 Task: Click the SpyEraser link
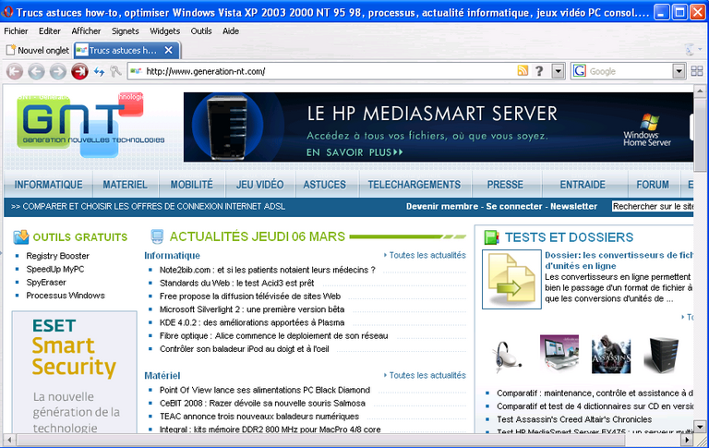click(x=46, y=282)
